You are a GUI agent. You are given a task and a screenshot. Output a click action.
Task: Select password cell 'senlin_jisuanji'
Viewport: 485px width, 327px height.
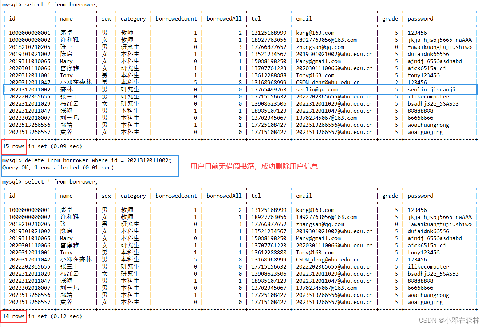431,90
